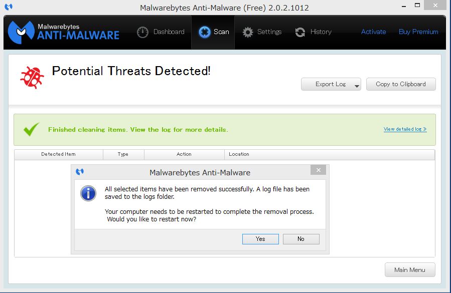Sort by Action column header
Viewport: 451px width, 293px height.
tap(184, 154)
